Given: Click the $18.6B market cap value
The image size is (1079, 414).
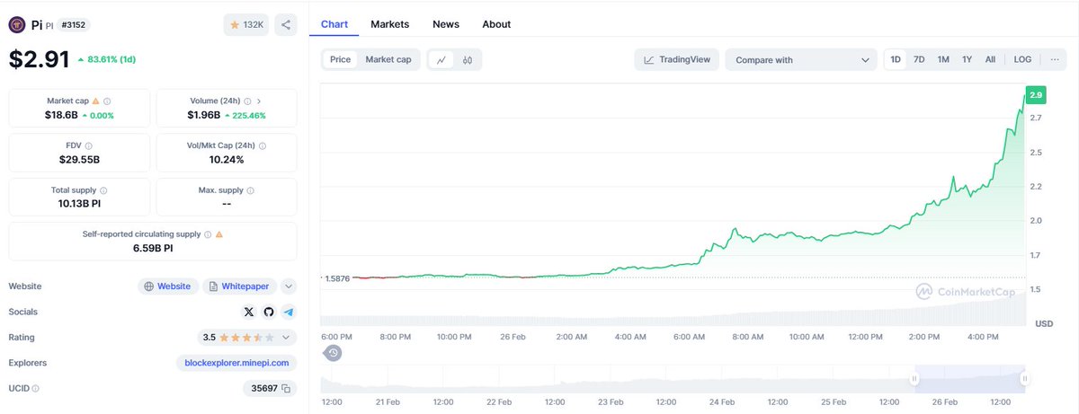Looking at the screenshot, I should click(x=61, y=115).
